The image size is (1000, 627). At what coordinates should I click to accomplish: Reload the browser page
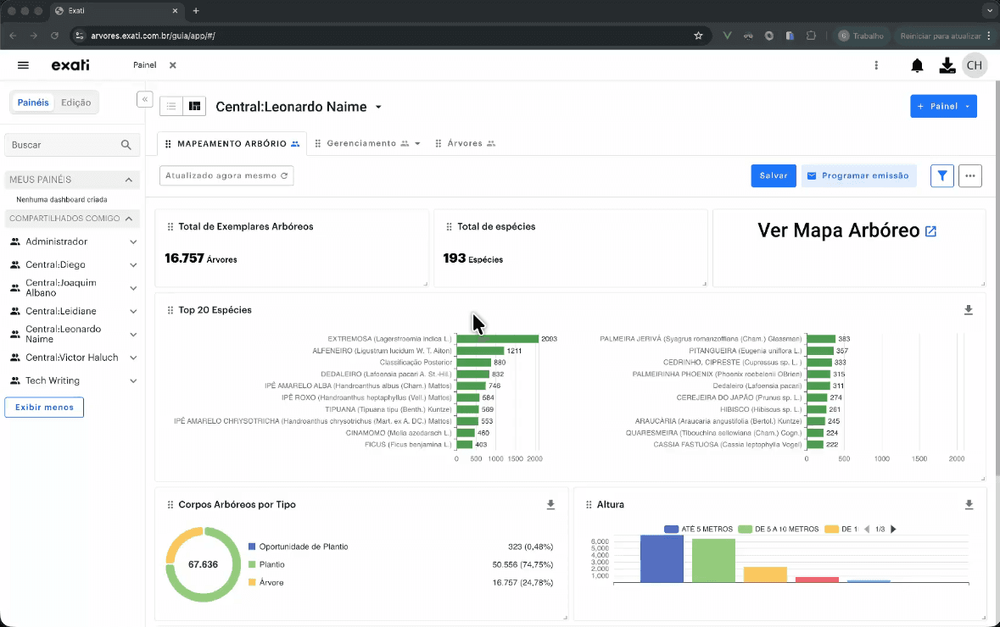point(54,36)
